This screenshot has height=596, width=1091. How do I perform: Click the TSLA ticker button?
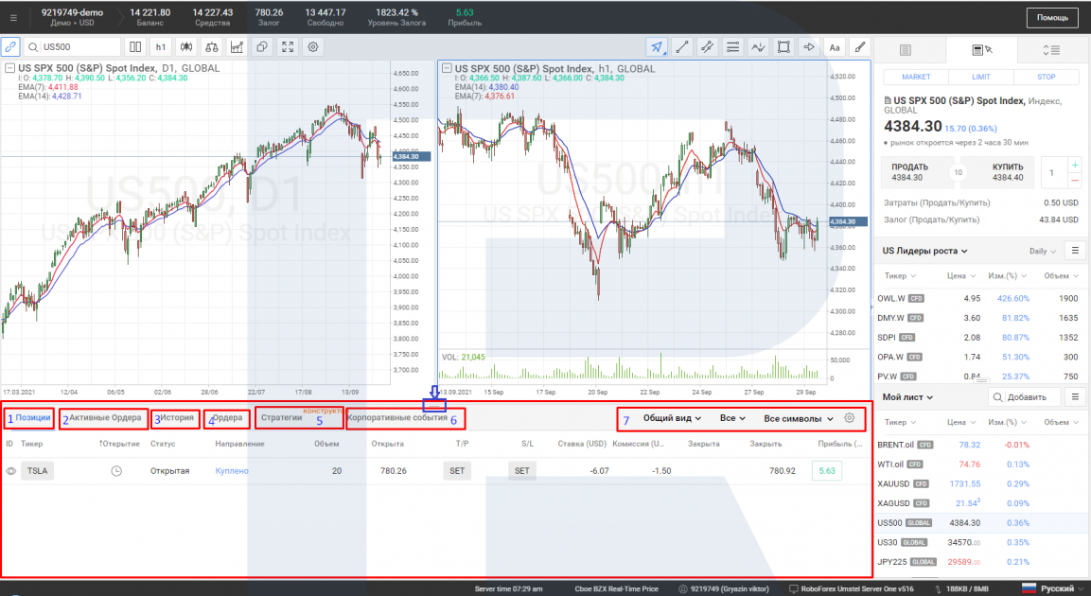coord(37,471)
